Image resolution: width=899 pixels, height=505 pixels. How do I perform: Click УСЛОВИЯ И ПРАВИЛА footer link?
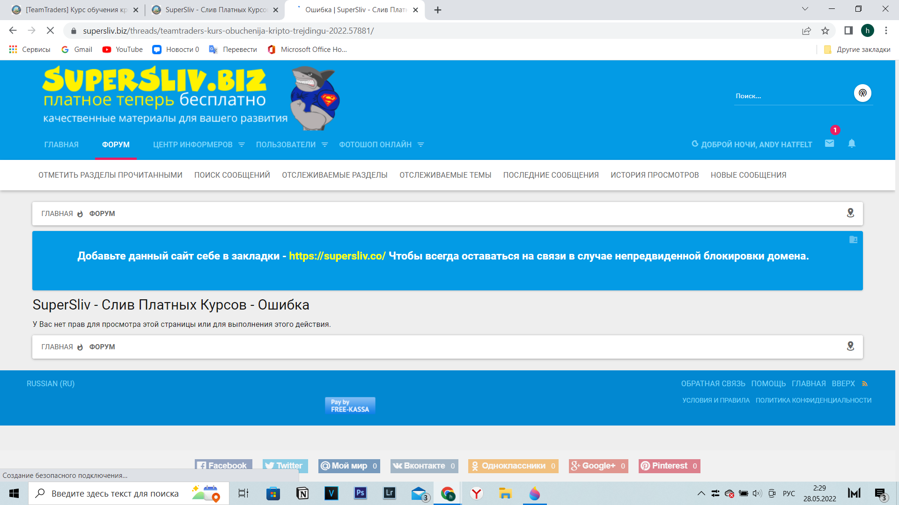pos(716,401)
